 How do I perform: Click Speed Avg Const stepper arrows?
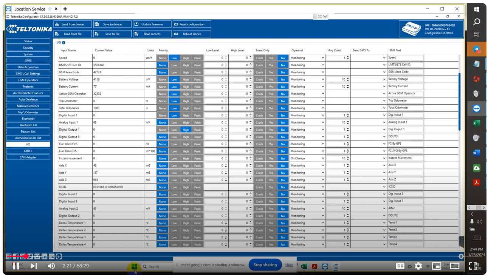pos(348,58)
